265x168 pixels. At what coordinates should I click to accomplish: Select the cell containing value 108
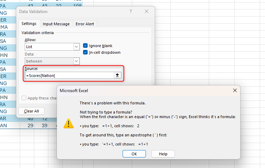(x=77, y=1)
